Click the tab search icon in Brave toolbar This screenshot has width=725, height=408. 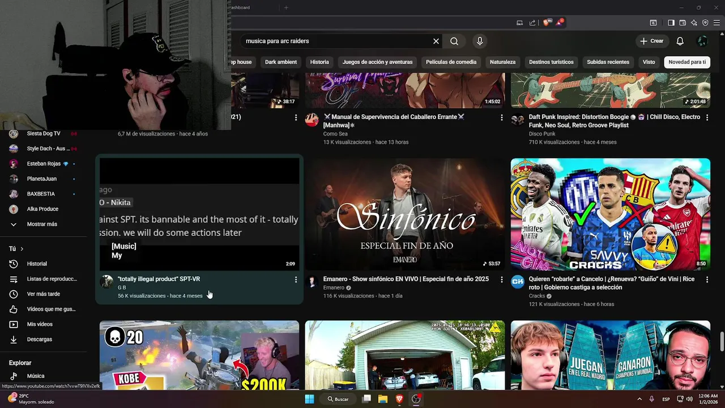[653, 23]
